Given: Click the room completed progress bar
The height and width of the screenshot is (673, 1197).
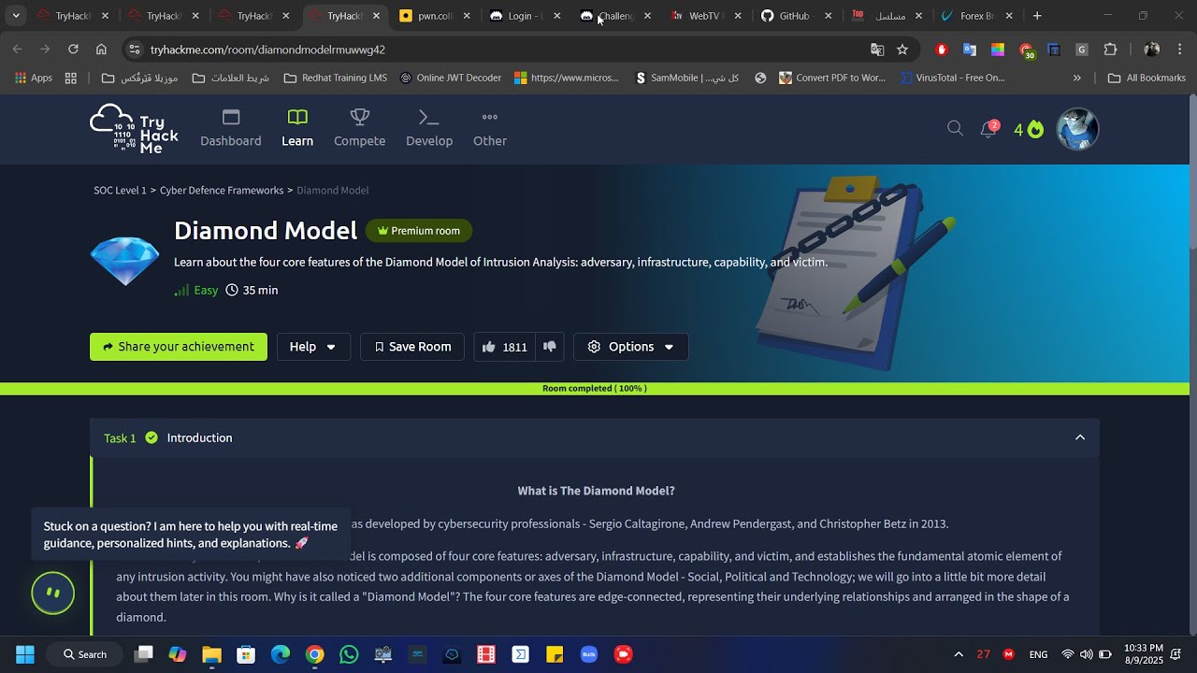Looking at the screenshot, I should [595, 389].
